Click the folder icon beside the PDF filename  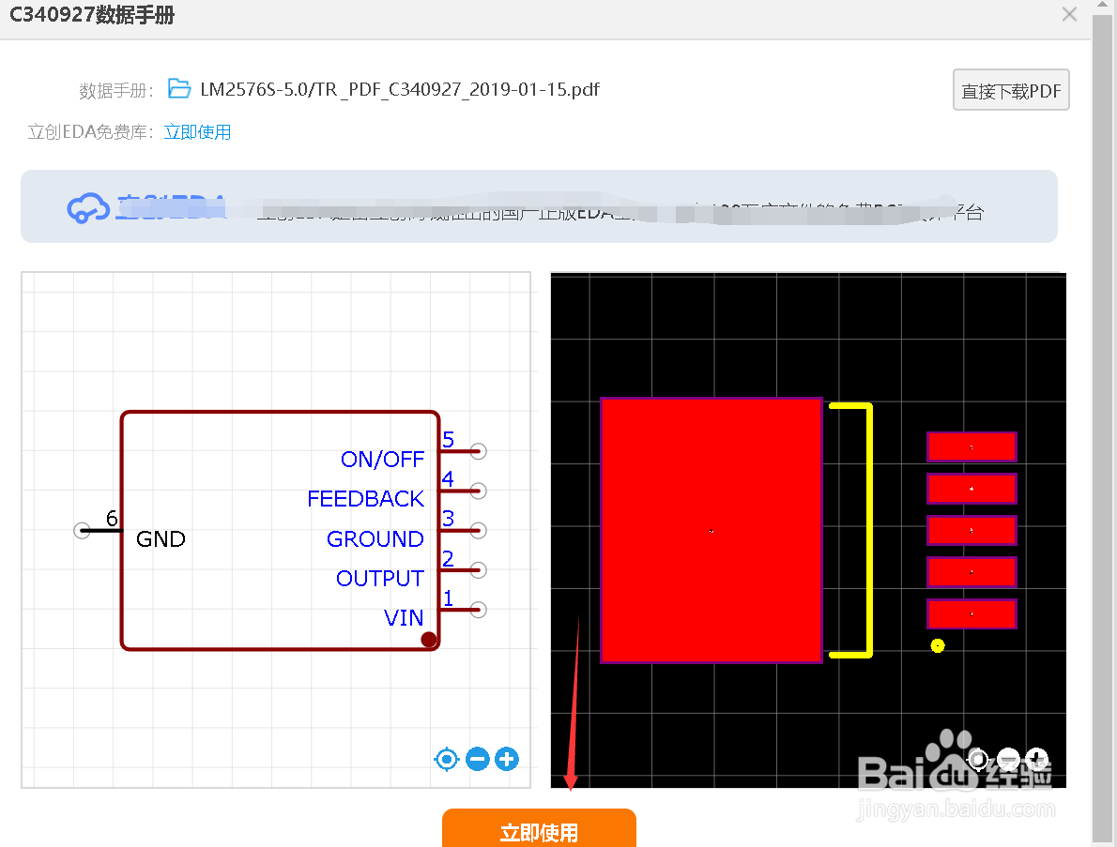178,89
